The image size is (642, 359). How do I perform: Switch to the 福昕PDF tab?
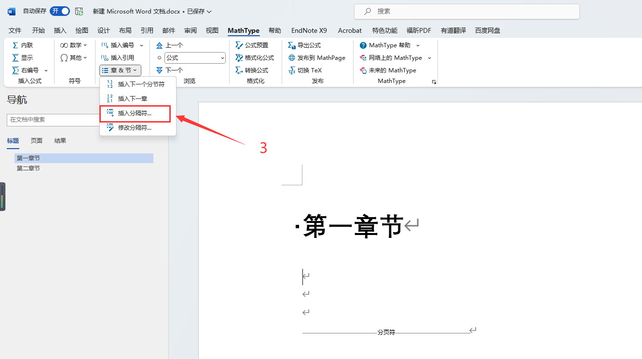pos(419,30)
